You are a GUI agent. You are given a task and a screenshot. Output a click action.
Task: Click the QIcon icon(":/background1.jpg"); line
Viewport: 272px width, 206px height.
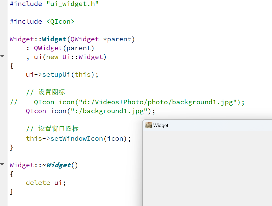click(x=90, y=111)
